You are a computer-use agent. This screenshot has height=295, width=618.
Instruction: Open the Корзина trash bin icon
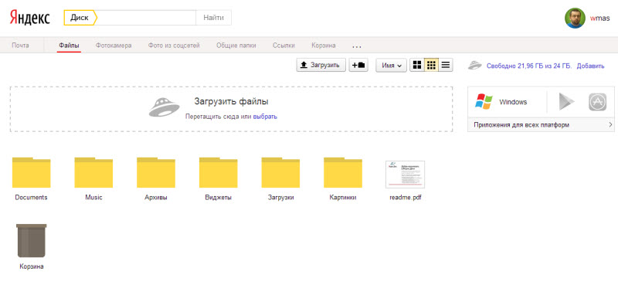[31, 241]
